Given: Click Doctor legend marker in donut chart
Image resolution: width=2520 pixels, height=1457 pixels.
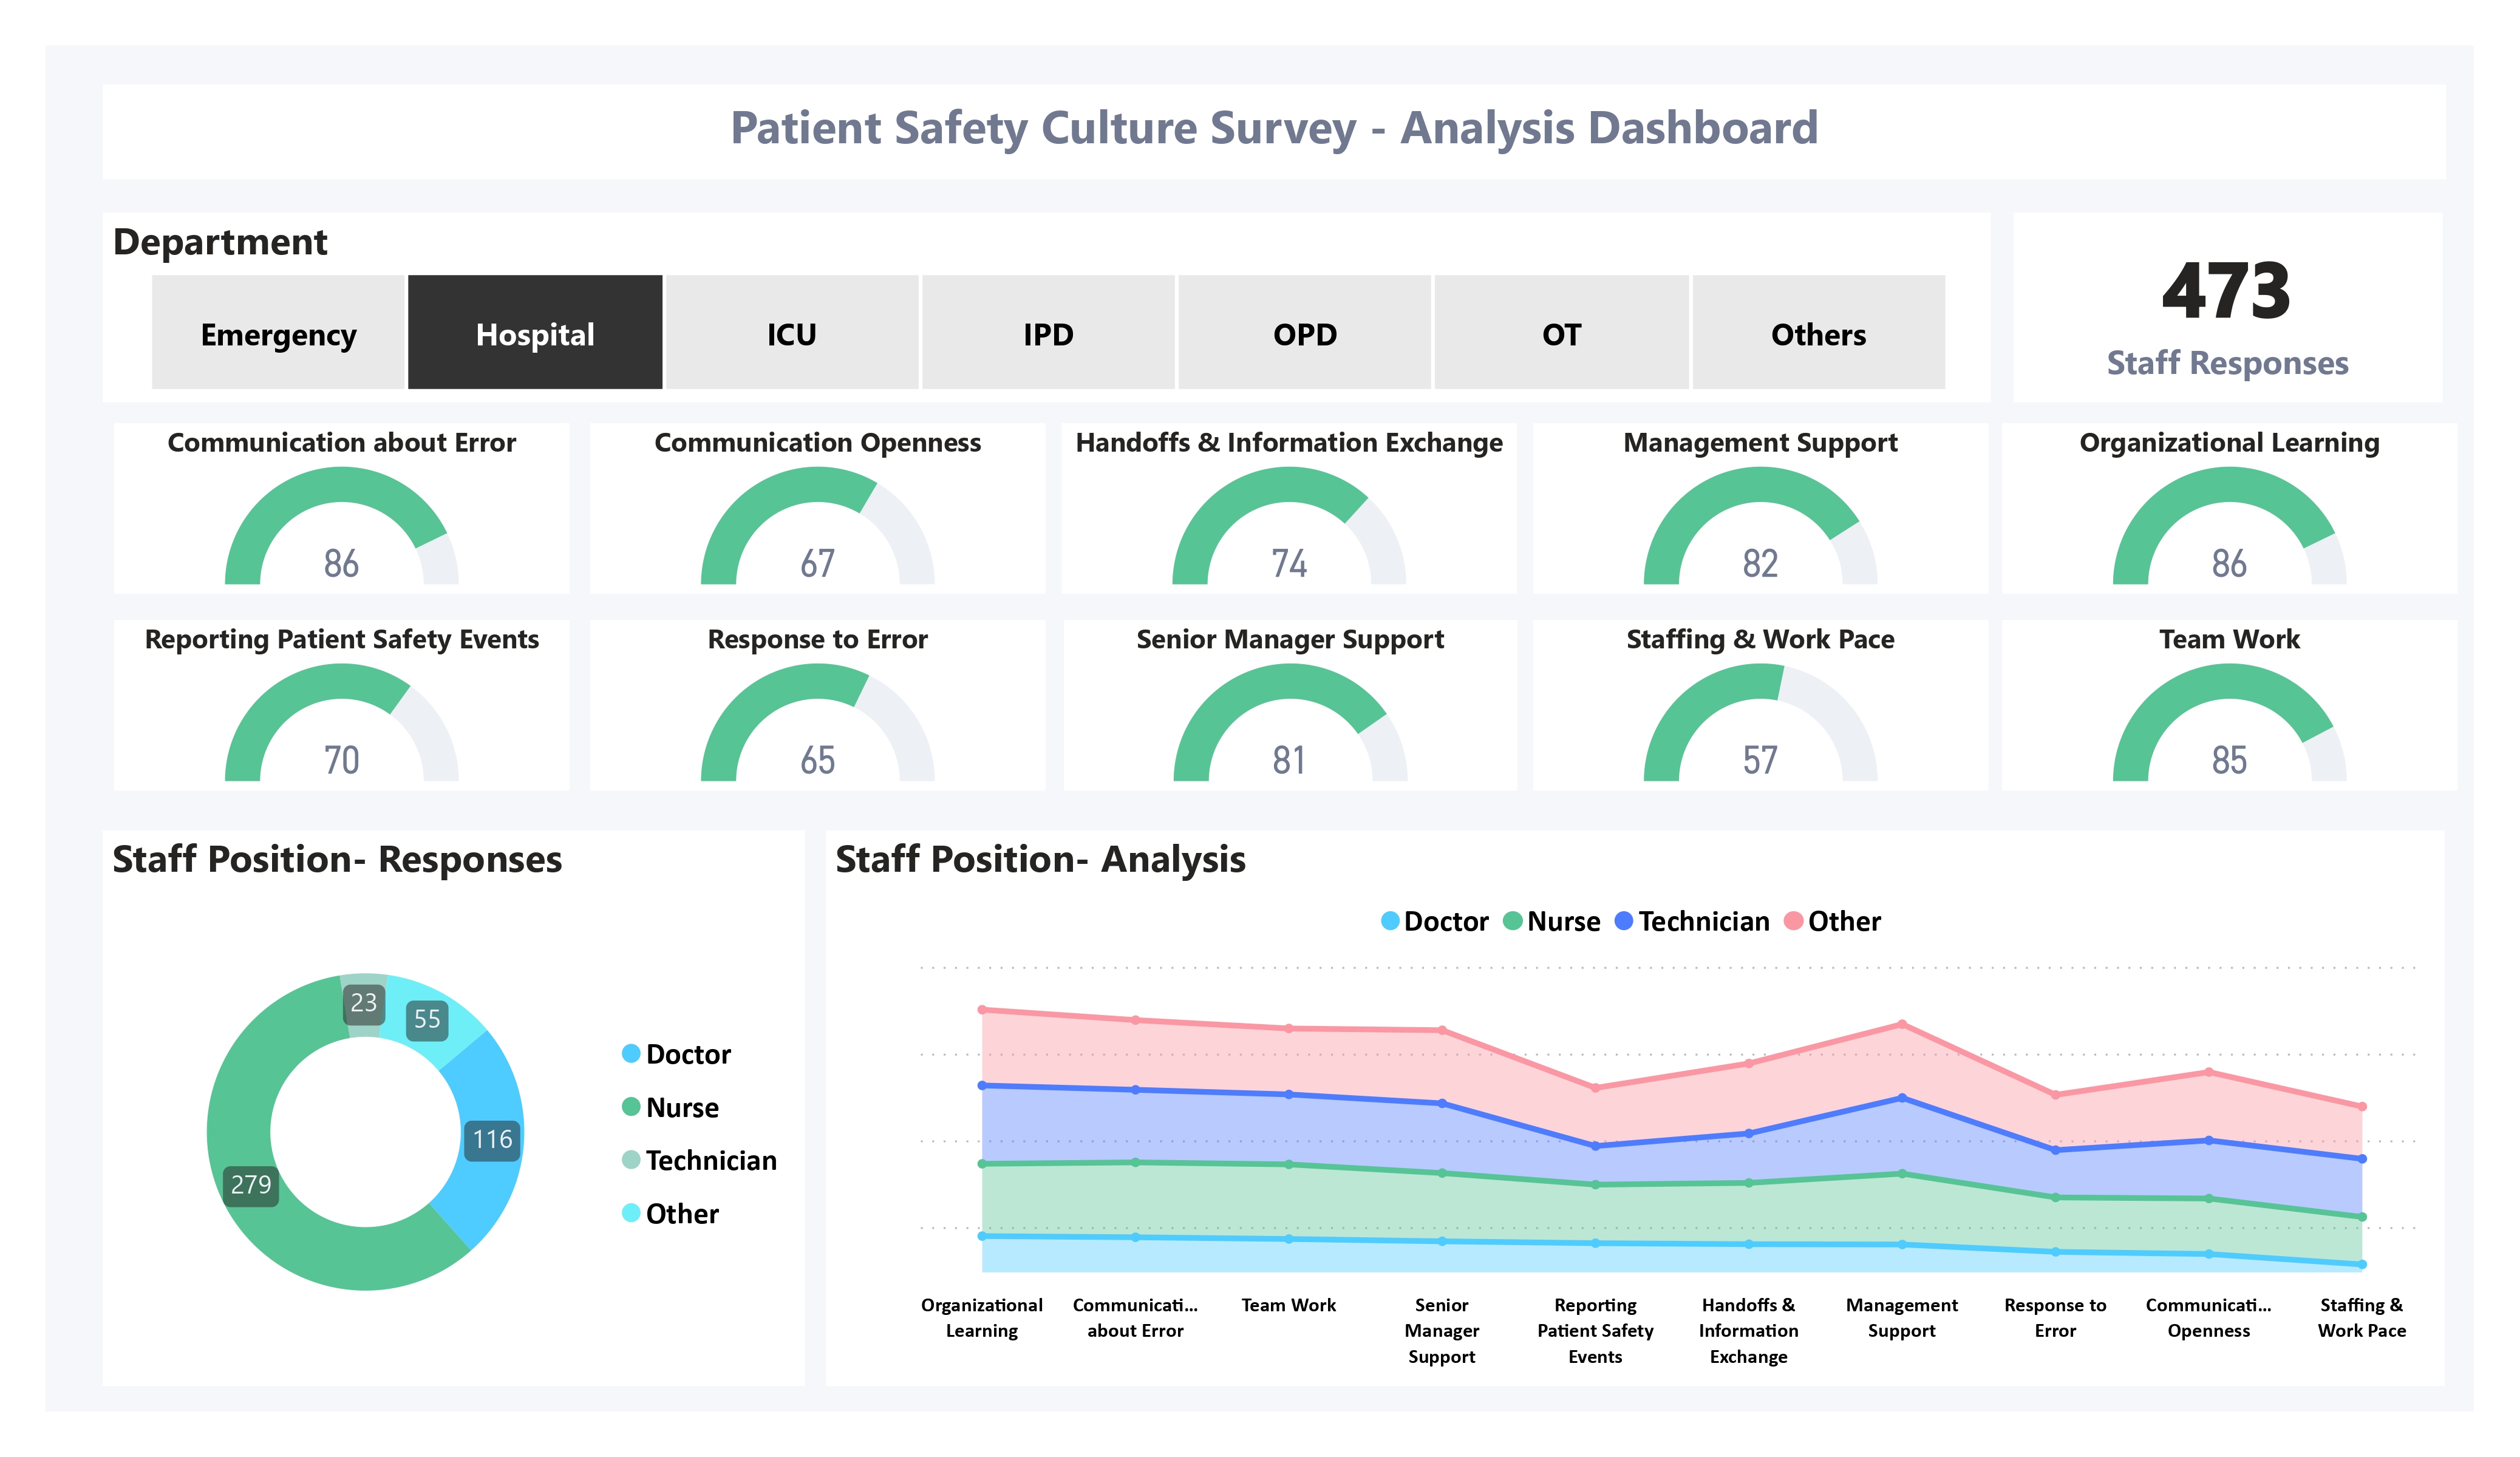Looking at the screenshot, I should 631,1053.
